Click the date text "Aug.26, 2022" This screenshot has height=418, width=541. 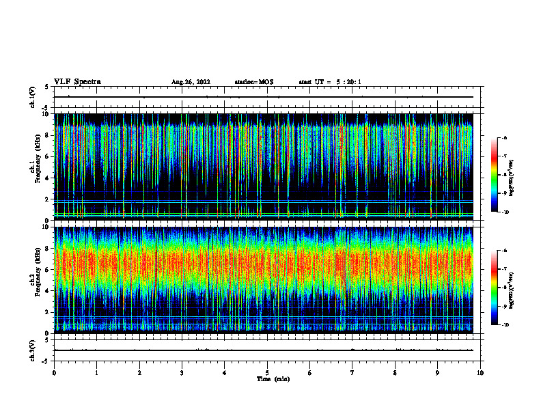click(x=191, y=82)
